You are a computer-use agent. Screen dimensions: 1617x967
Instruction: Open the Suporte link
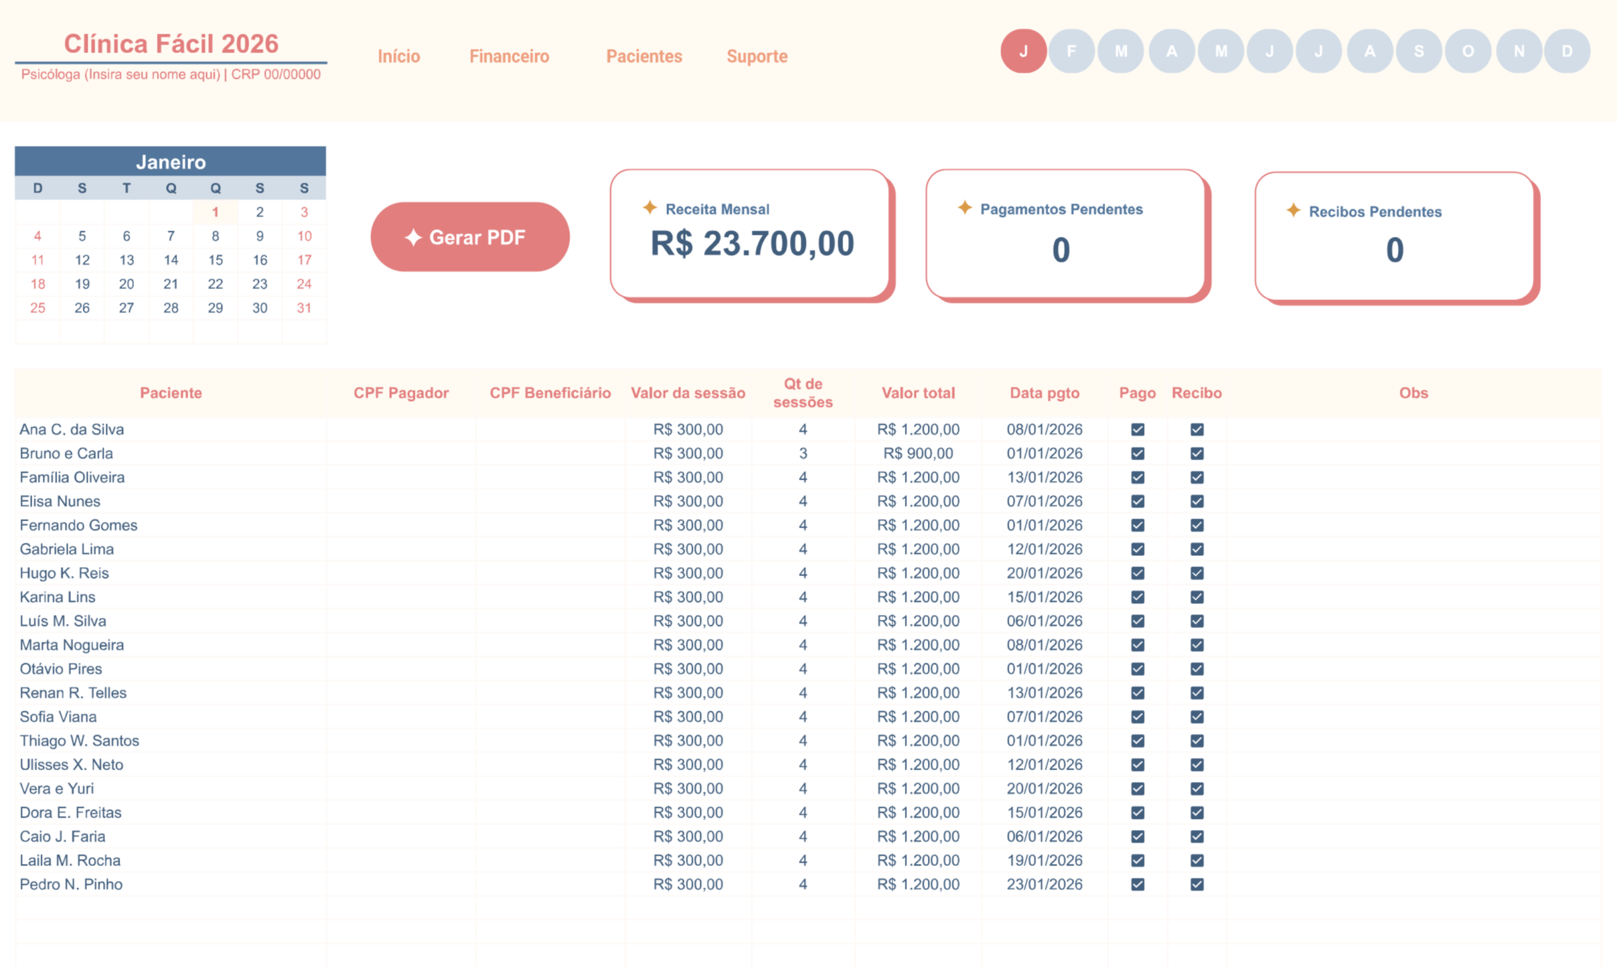757,57
